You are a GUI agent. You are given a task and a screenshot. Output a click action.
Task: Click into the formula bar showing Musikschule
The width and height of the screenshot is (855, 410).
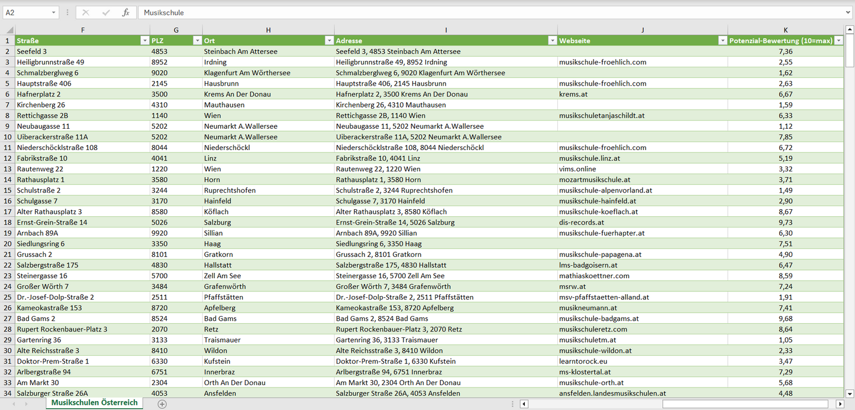coord(473,12)
